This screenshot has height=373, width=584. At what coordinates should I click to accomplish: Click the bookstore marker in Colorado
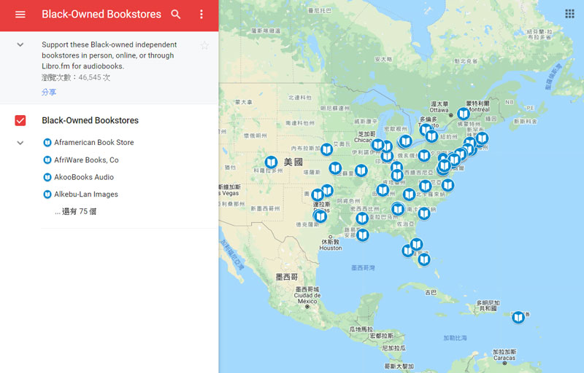(x=271, y=162)
